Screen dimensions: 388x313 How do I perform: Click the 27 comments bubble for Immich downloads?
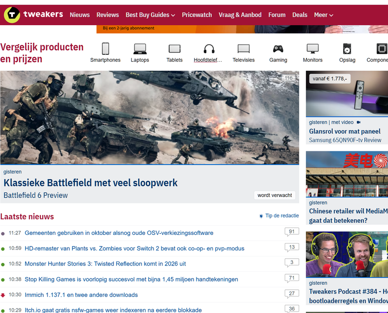pyautogui.click(x=292, y=294)
